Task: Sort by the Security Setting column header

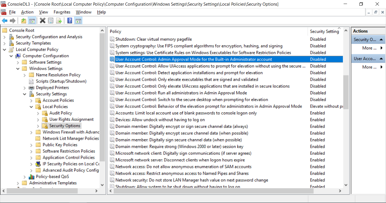Action: click(325, 31)
